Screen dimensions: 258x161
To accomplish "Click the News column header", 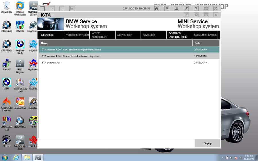I will coord(116,43).
